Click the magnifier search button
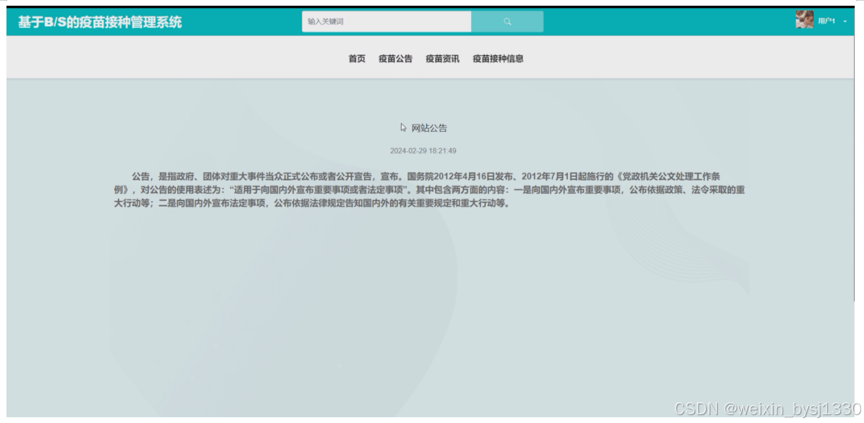The image size is (864, 423). [x=507, y=21]
